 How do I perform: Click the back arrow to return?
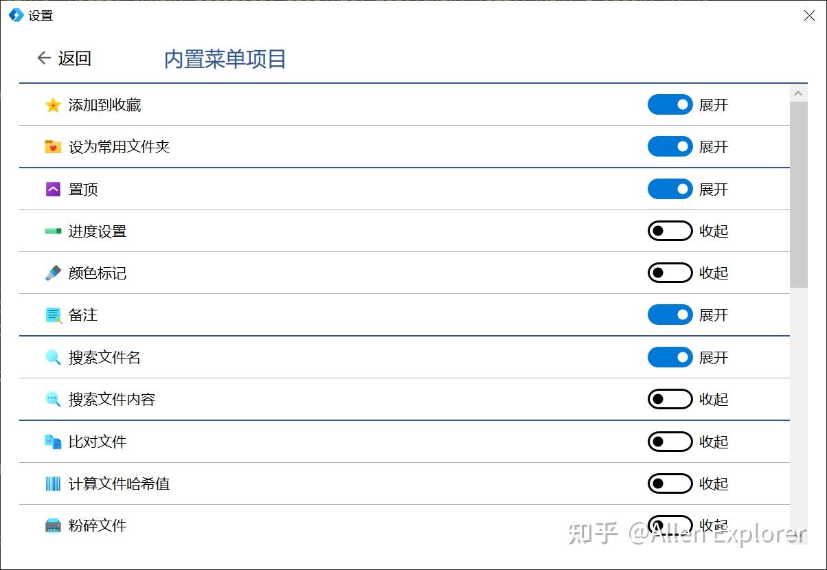tap(43, 58)
